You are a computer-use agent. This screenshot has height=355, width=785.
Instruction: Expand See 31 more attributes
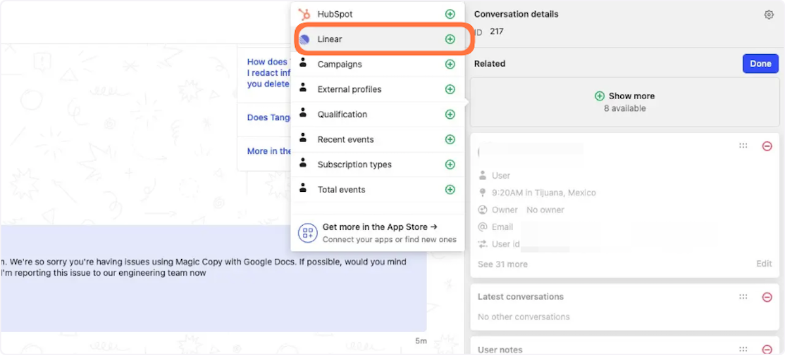[502, 264]
